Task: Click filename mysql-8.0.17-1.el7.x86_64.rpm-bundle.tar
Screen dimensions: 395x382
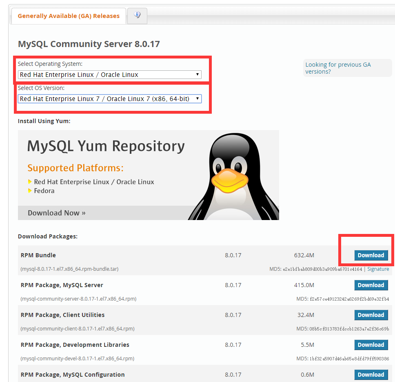Action: [x=69, y=269]
